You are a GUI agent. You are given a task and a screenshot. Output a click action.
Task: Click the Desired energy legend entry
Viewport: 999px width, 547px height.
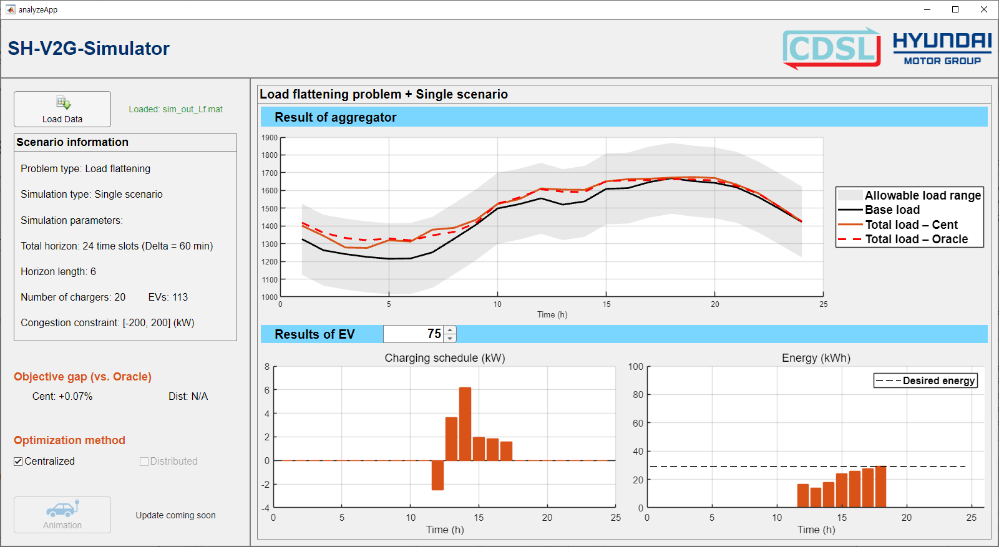[x=938, y=380]
